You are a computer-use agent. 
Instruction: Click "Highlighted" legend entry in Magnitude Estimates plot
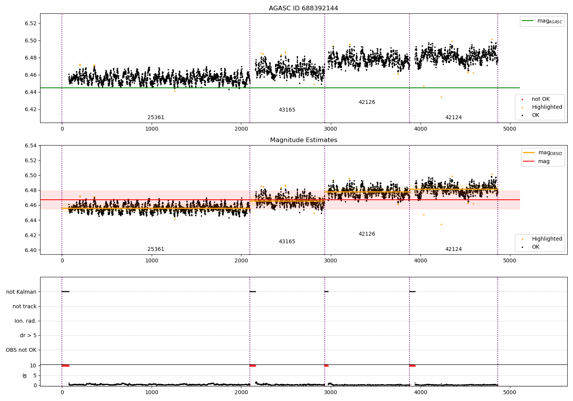coord(547,239)
